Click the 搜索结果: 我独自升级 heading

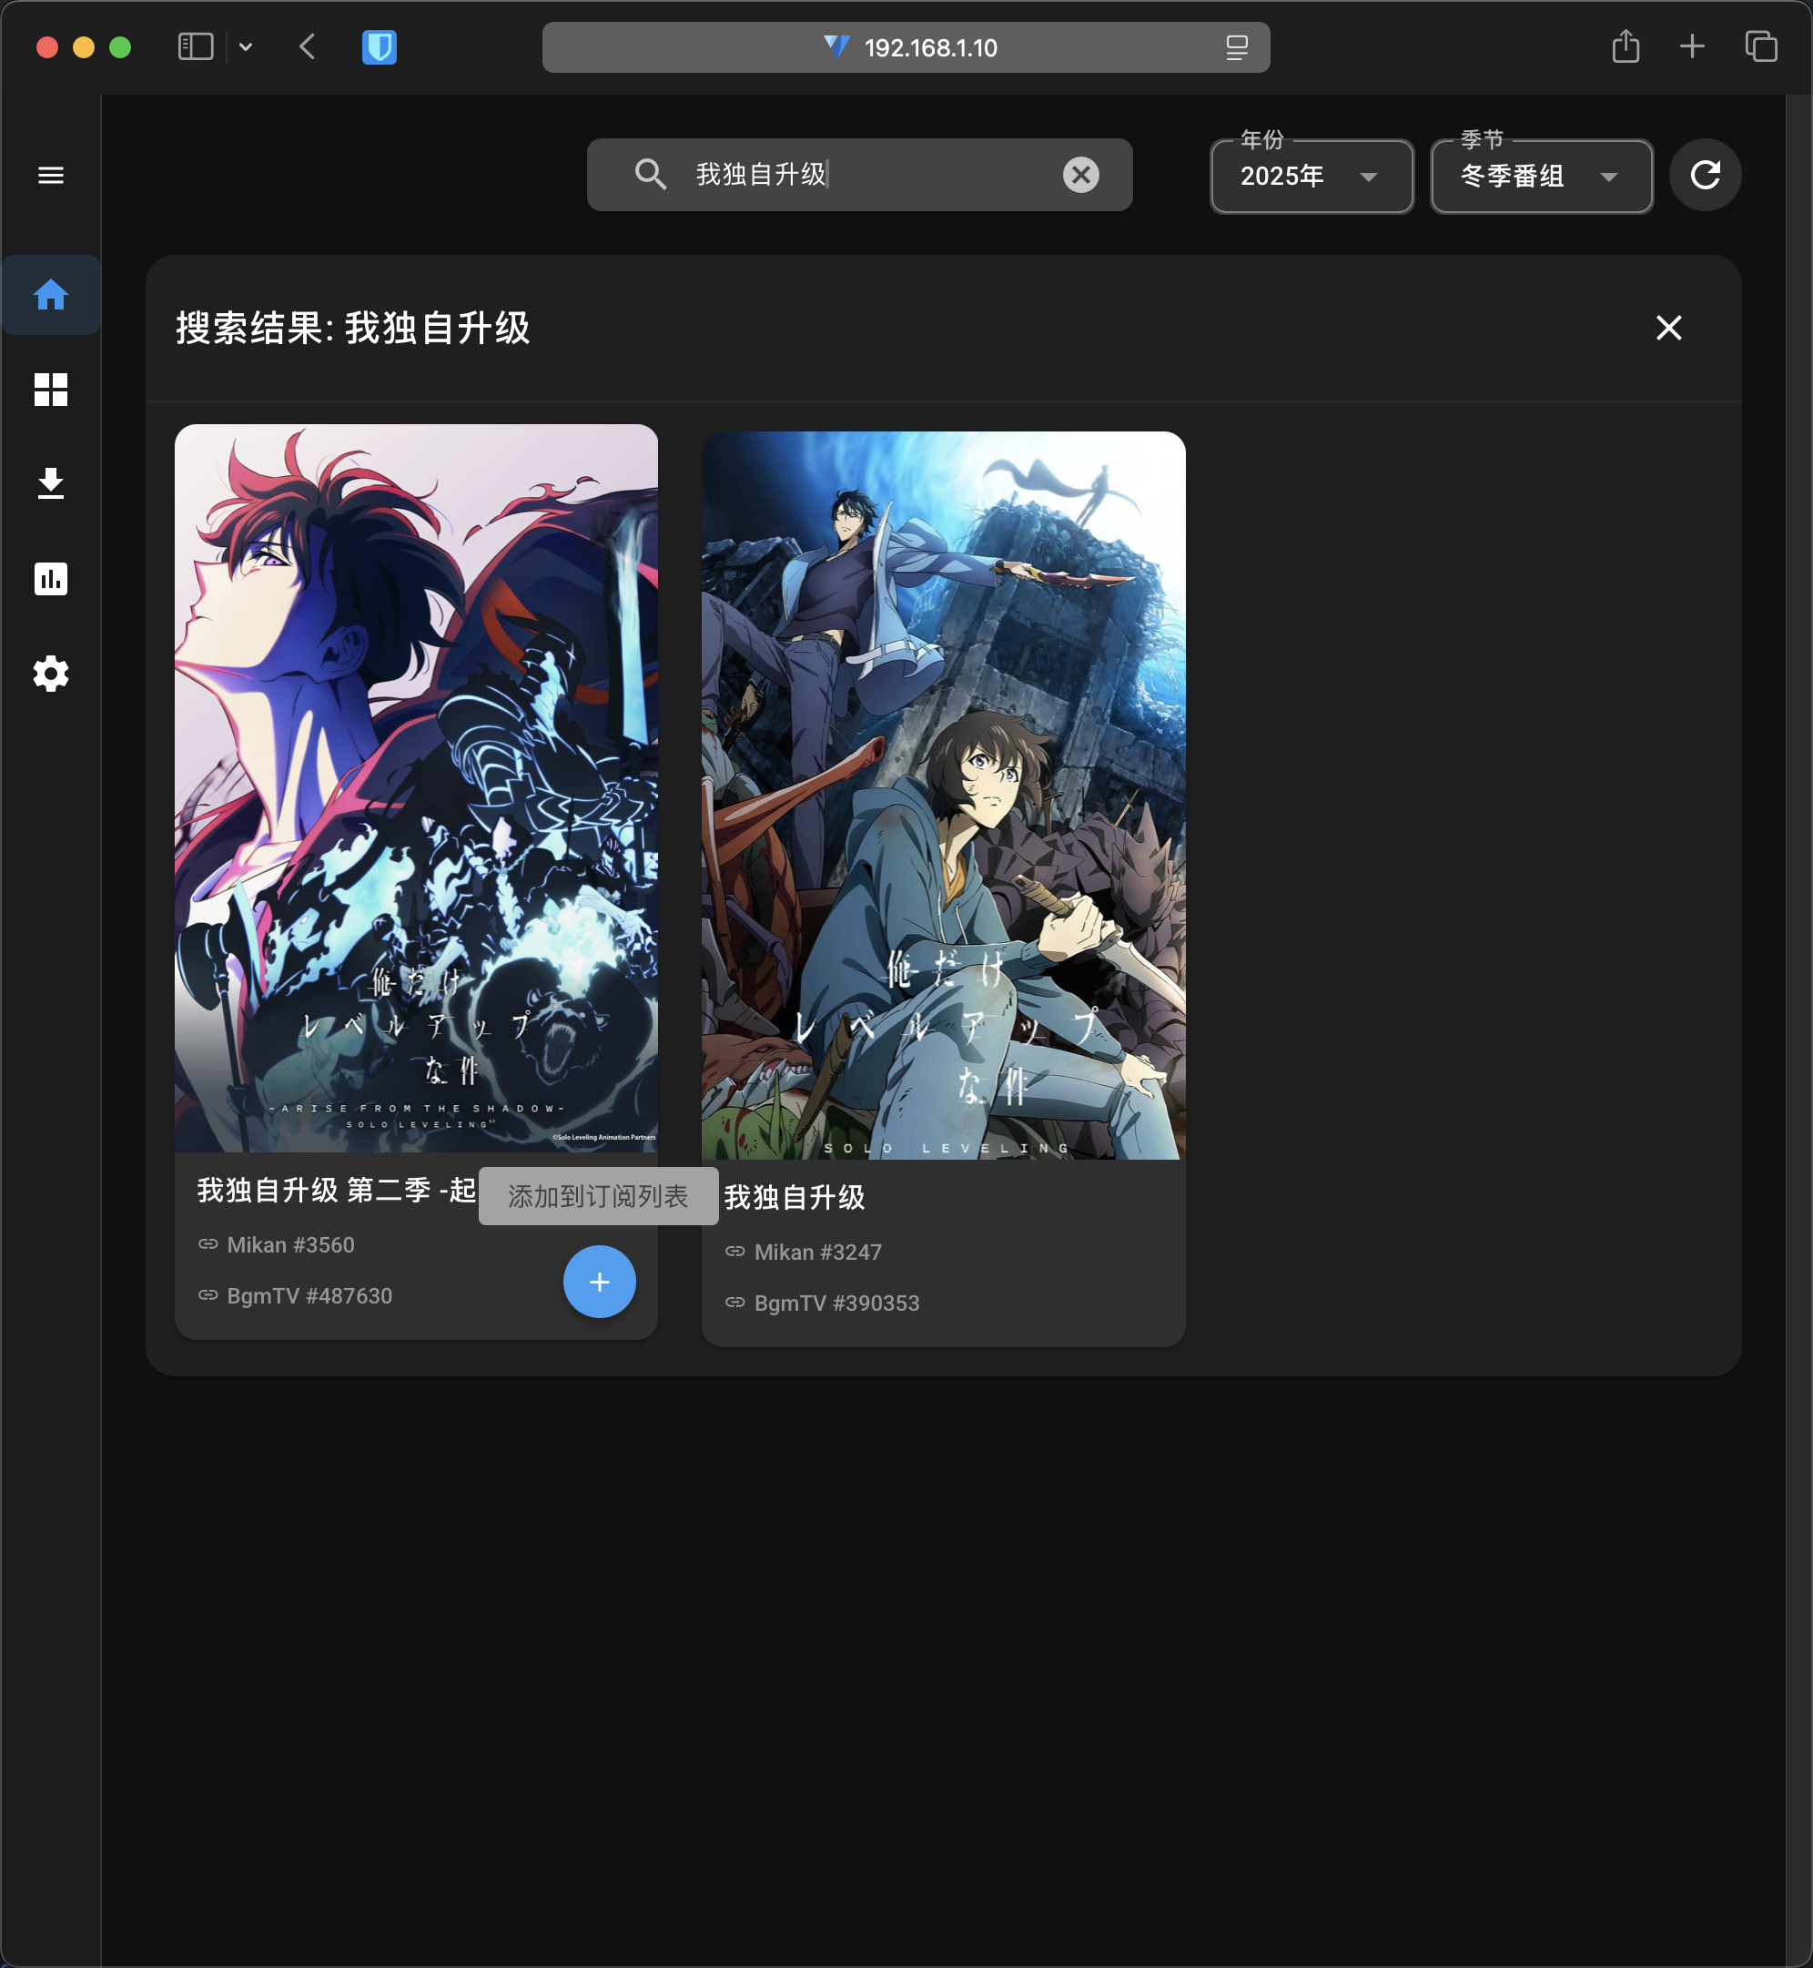point(352,328)
